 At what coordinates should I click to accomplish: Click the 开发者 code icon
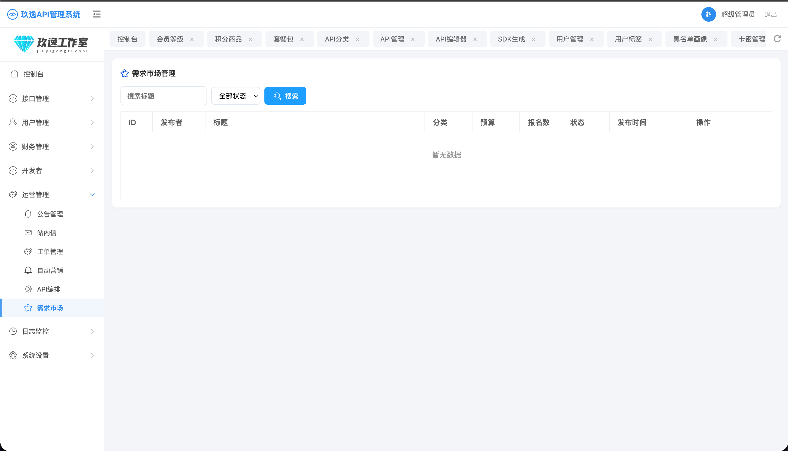[x=13, y=170]
